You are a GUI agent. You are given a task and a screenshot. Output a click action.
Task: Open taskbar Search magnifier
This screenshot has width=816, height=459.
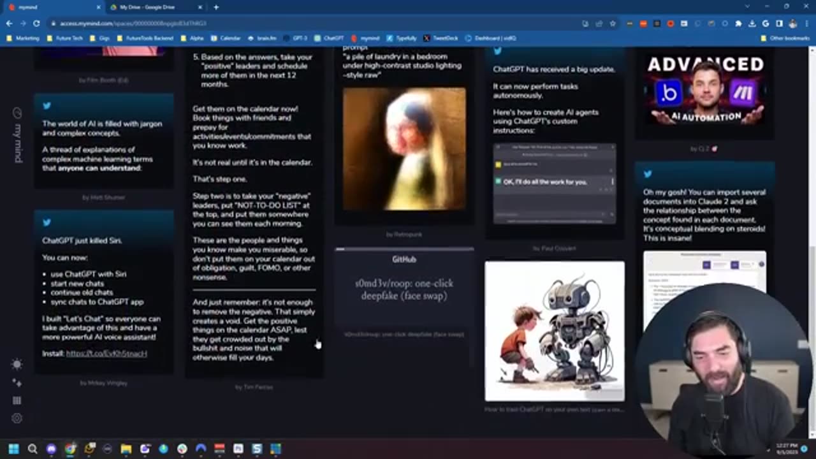pos(33,449)
